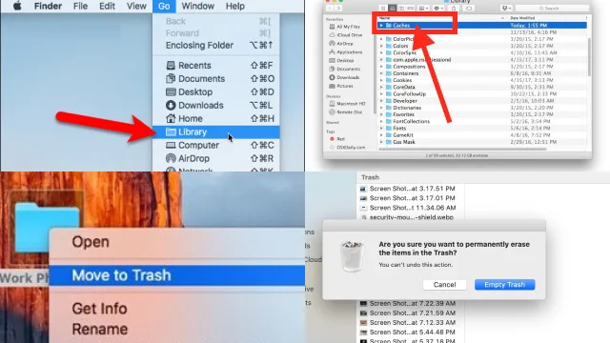Open the Help menu in menu bar
Screen dimensions: 610x343
[x=235, y=6]
